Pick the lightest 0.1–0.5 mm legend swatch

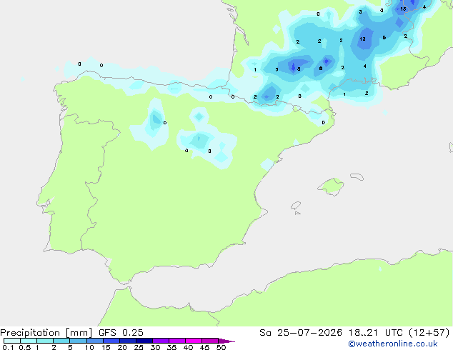tap(12, 341)
